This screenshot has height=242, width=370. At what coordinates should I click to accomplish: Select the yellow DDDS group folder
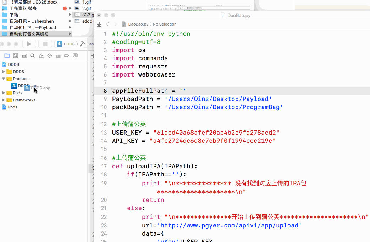click(15, 72)
